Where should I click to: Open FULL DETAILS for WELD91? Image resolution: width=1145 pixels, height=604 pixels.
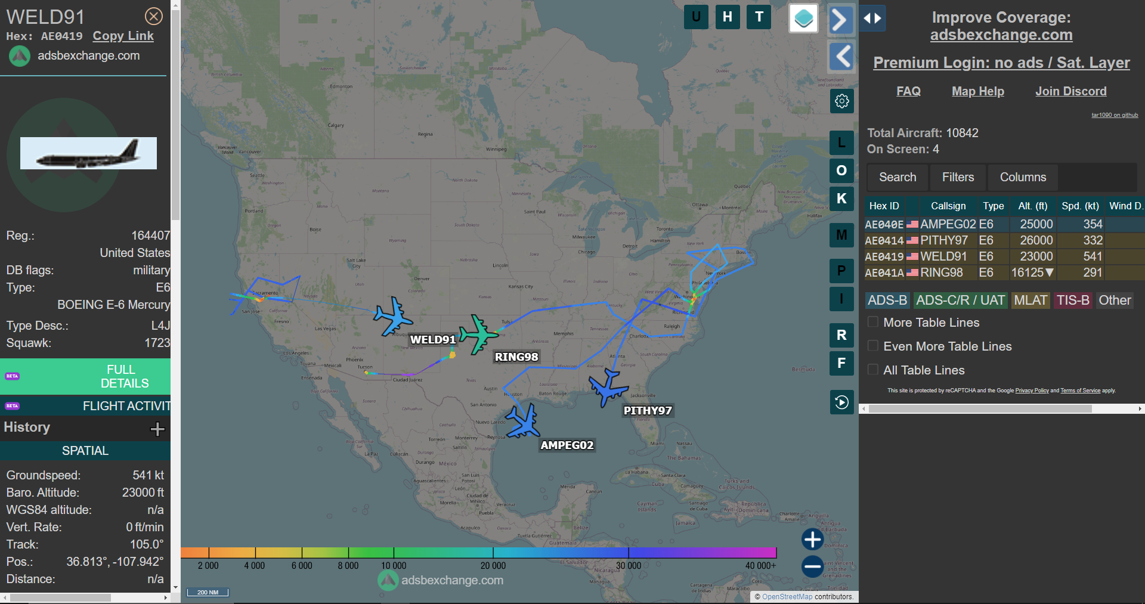pyautogui.click(x=85, y=376)
